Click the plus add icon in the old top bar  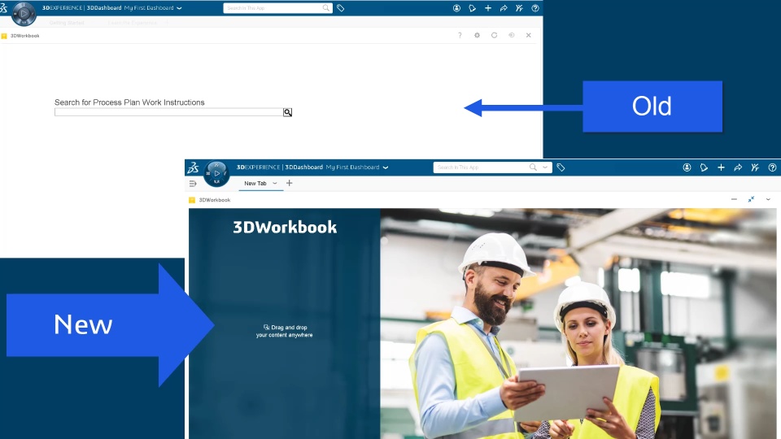click(488, 8)
